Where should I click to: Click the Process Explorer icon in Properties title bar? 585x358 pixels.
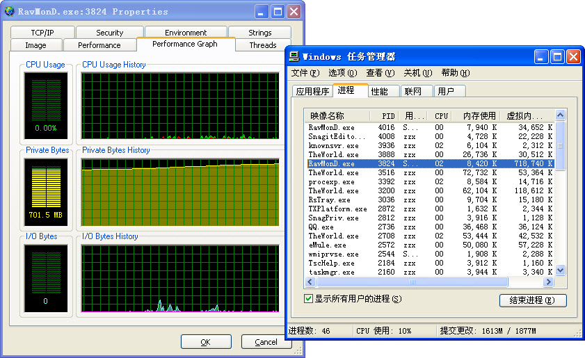click(x=8, y=11)
